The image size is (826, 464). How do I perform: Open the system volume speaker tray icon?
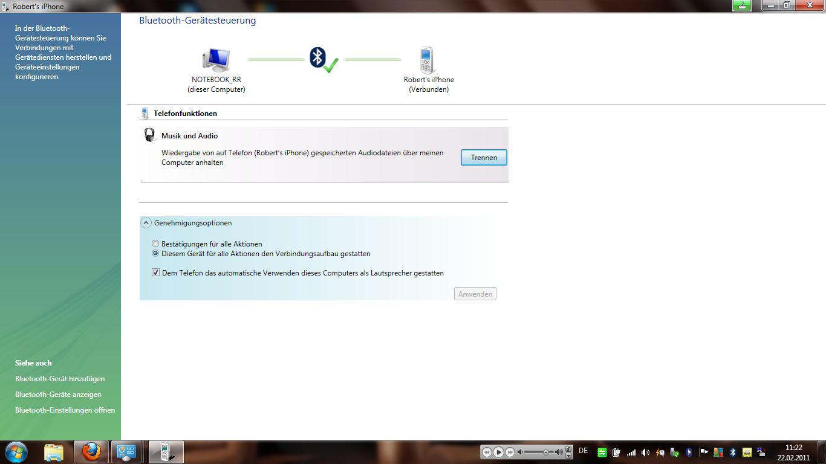pyautogui.click(x=645, y=453)
